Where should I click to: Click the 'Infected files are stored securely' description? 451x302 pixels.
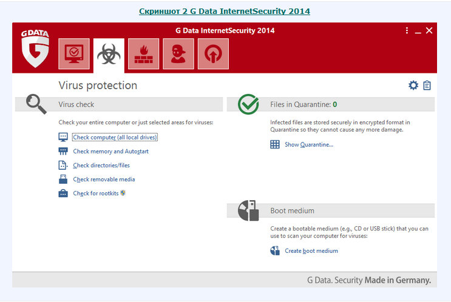coord(340,126)
